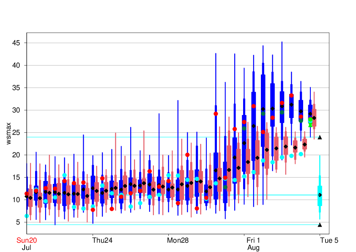Image resolution: width=356 pixels, height=252 pixels.
Task: Click the y-axis tick label 25
Action: pos(16,133)
